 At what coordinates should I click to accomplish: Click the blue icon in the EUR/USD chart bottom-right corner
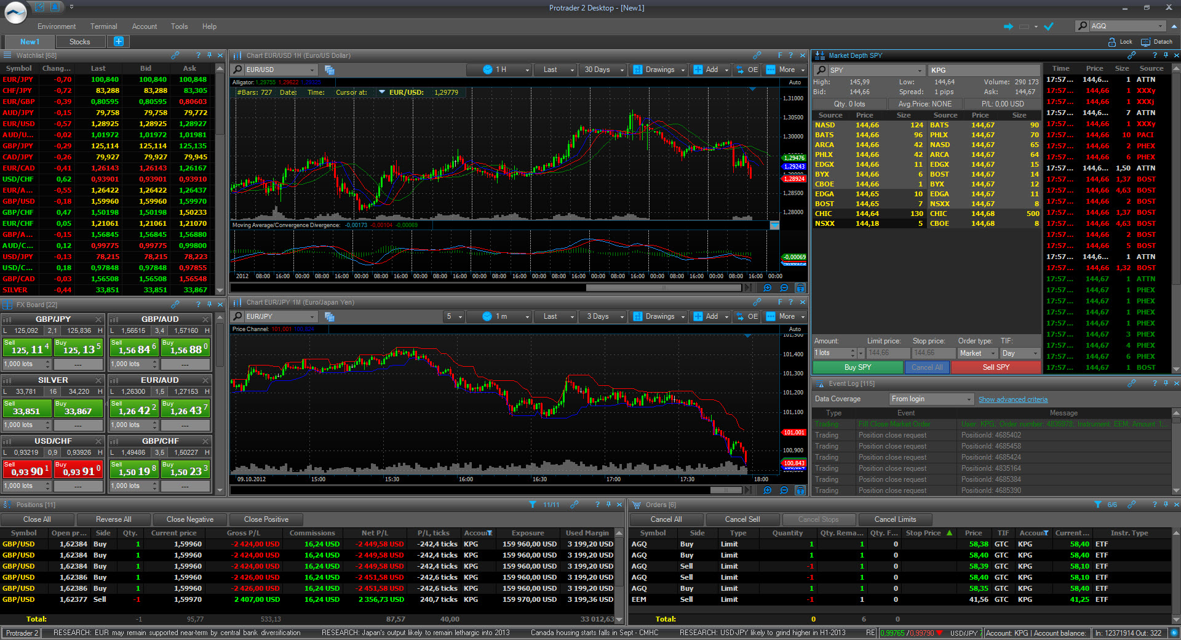(x=800, y=287)
